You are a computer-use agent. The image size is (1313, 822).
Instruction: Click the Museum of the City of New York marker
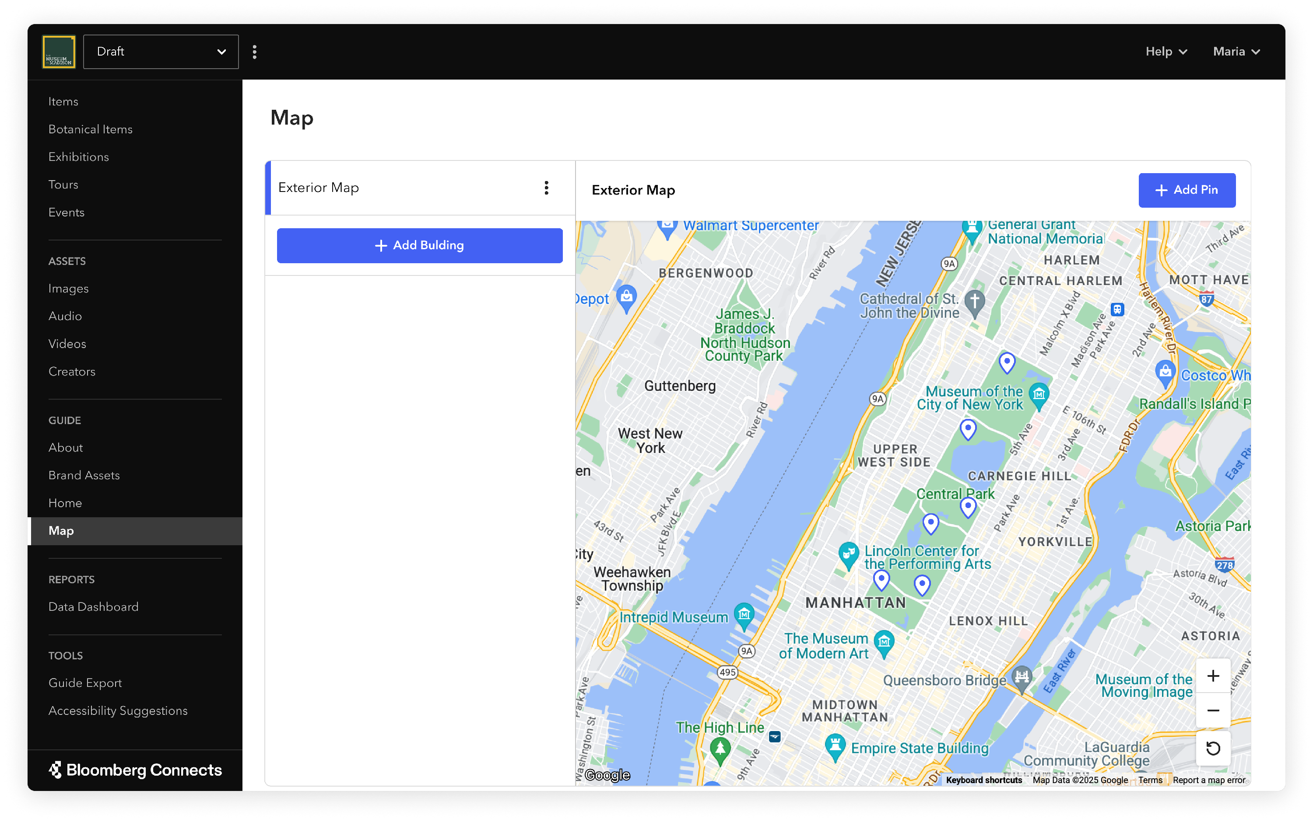(x=1039, y=395)
